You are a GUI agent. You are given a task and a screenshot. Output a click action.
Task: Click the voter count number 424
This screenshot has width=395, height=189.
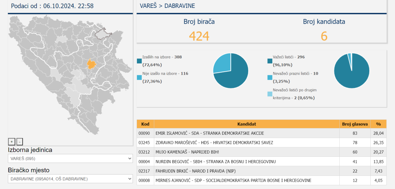pos(199,36)
